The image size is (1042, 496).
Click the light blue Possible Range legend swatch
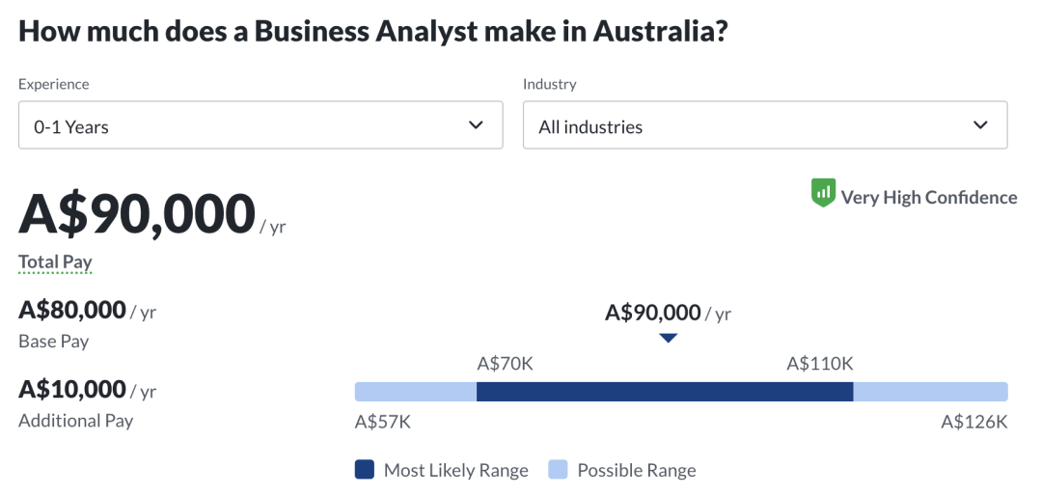coord(558,470)
